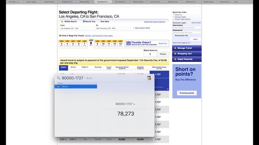The width and height of the screenshot is (259, 145).
Task: Show fares in Points
Action: (x=163, y=54)
